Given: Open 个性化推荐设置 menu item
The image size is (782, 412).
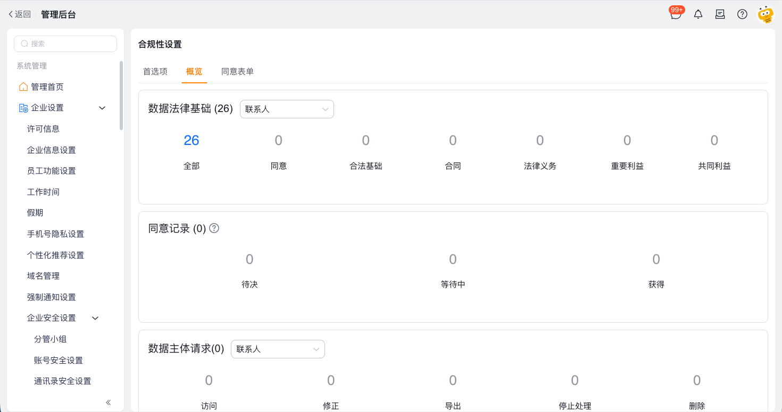Looking at the screenshot, I should point(55,255).
